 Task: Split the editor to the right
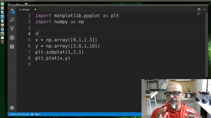pyautogui.click(x=199, y=10)
